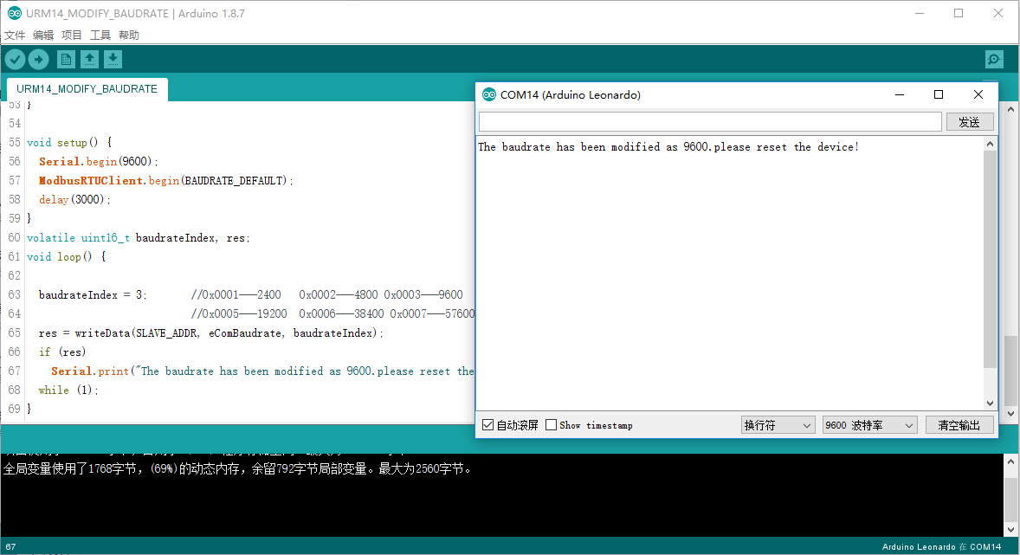Click the serial output scrollbar up arrow
1020x555 pixels.
[x=990, y=144]
